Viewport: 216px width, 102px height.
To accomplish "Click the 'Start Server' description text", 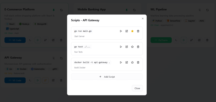I will point(79,37).
